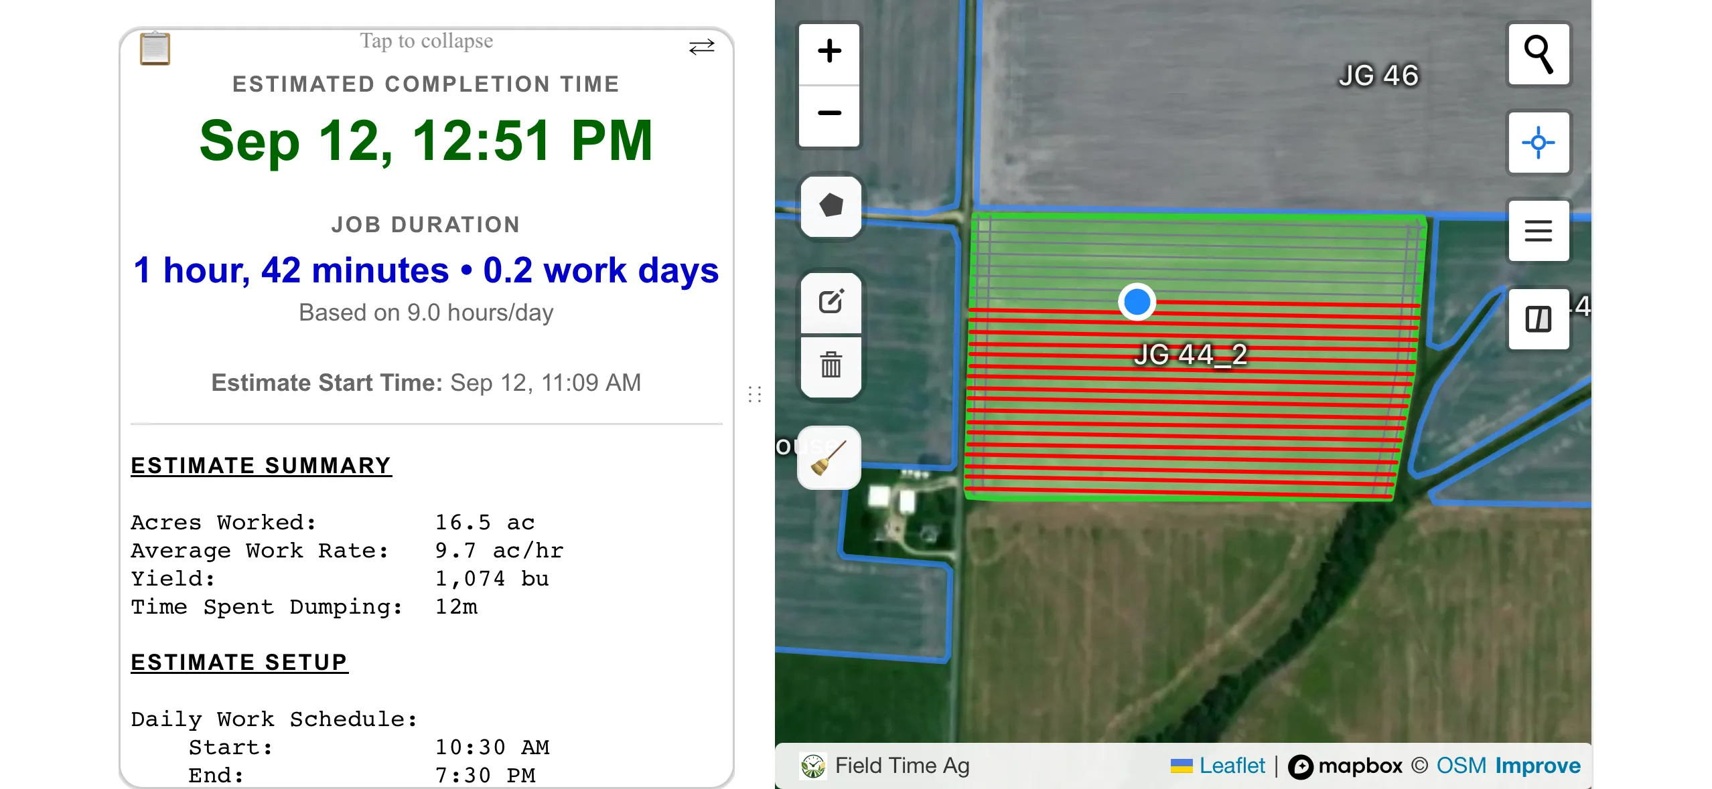The height and width of the screenshot is (789, 1712).
Task: Open the mapbox attribution link
Action: pyautogui.click(x=1345, y=766)
